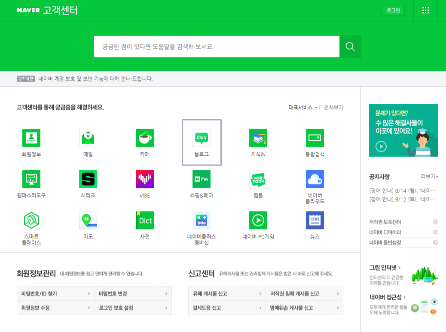The width and height of the screenshot is (446, 332).
Task: Open the Dict 사전 dictionary icon
Action: [145, 220]
